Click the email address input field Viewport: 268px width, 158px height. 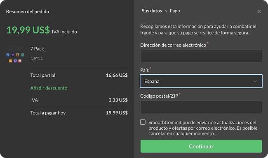pos(201,56)
